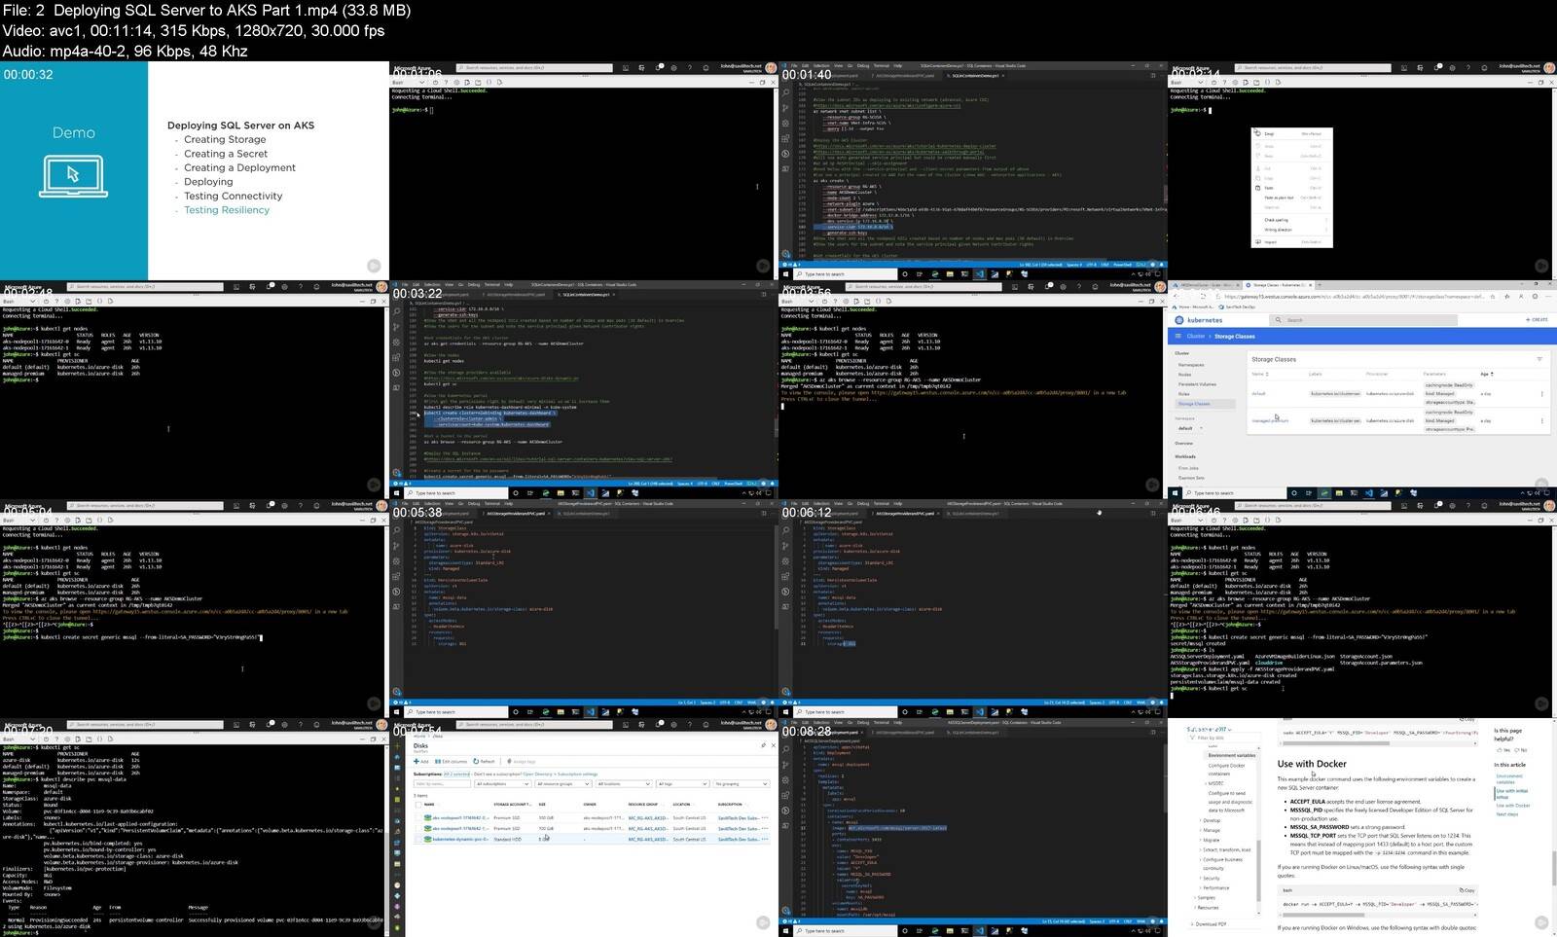Select Persistent Volumes in the Kubernetes sidebar
The image size is (1557, 937).
click(x=1197, y=384)
